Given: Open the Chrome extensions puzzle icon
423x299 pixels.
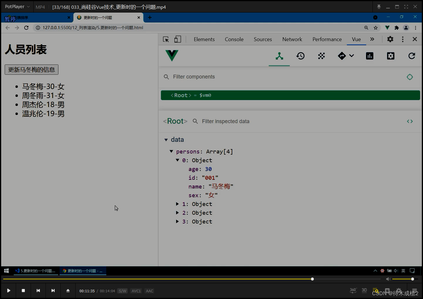Looking at the screenshot, I should [396, 28].
